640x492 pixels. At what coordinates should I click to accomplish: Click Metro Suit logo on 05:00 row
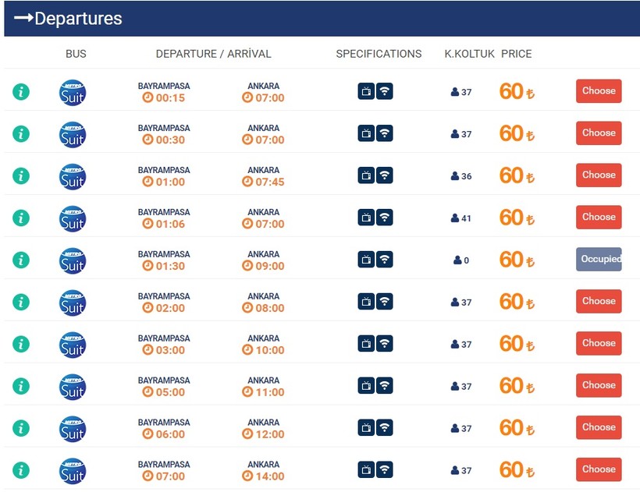(73, 386)
